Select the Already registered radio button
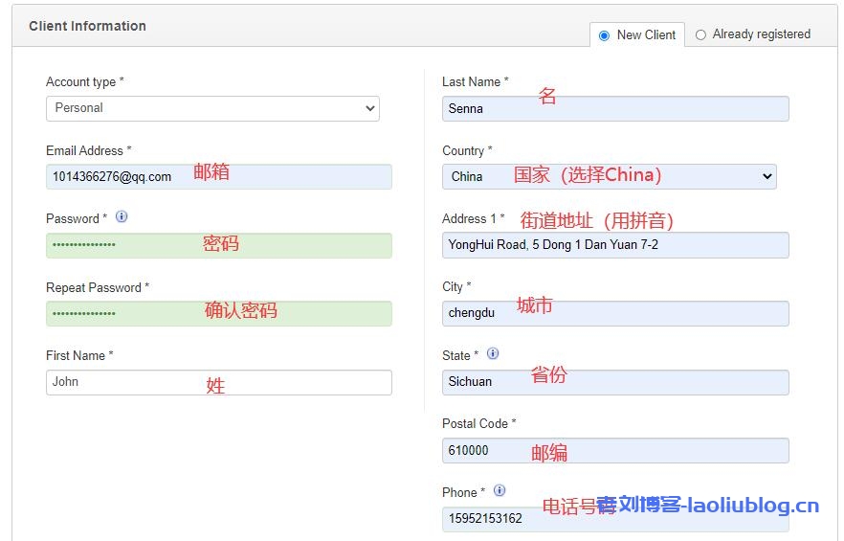 (700, 35)
